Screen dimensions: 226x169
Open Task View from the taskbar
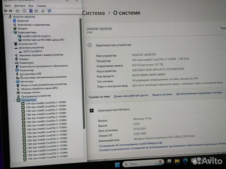pyautogui.click(x=169, y=161)
